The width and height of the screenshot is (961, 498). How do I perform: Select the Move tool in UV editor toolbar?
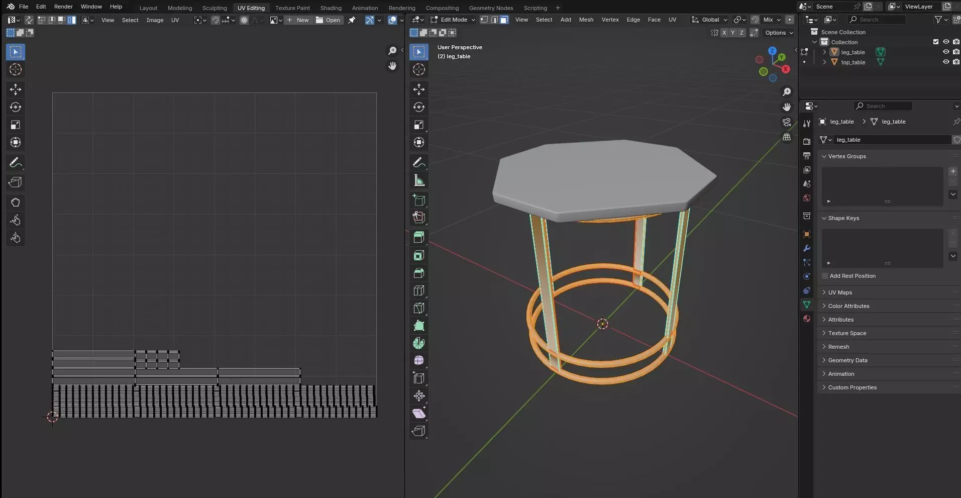tap(16, 89)
